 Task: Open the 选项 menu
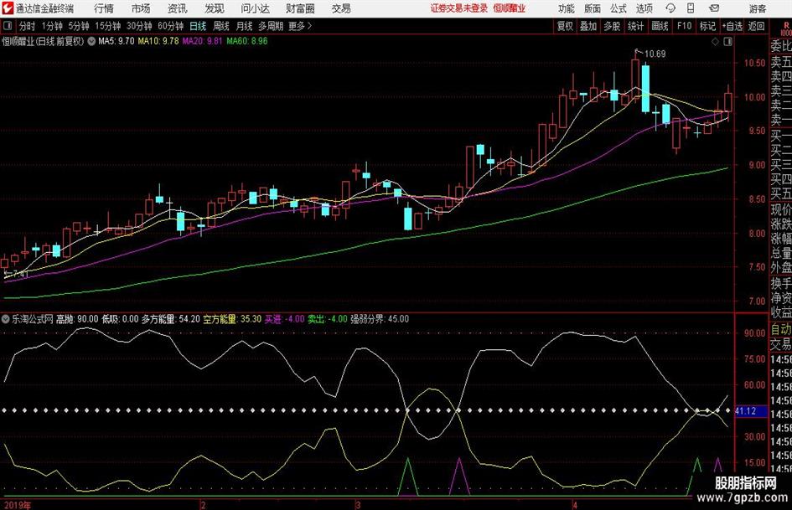(x=644, y=8)
